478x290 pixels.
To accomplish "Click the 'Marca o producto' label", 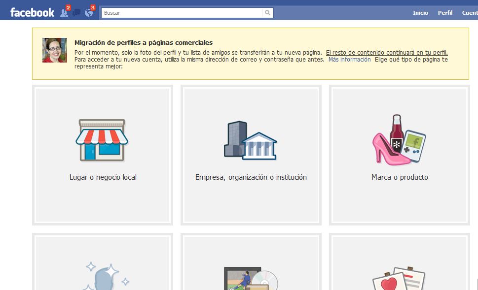I will pyautogui.click(x=400, y=177).
